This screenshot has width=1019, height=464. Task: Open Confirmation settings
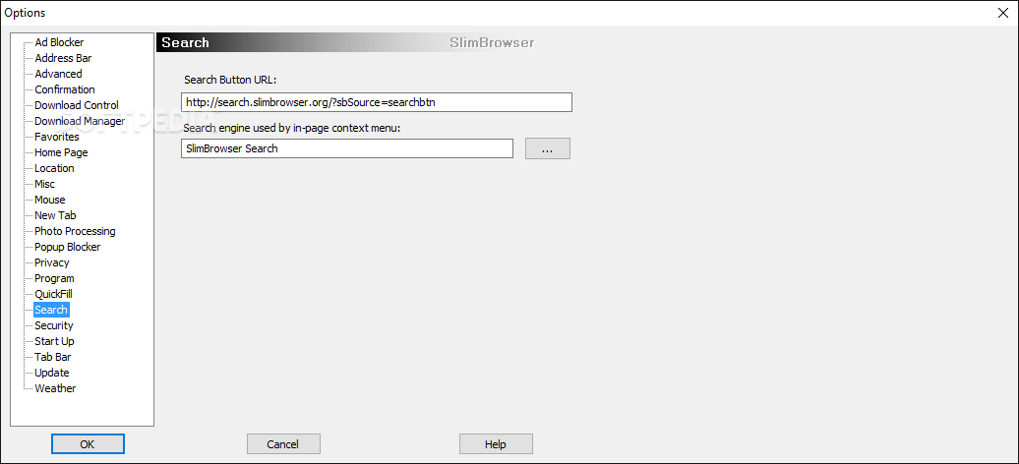pos(65,89)
